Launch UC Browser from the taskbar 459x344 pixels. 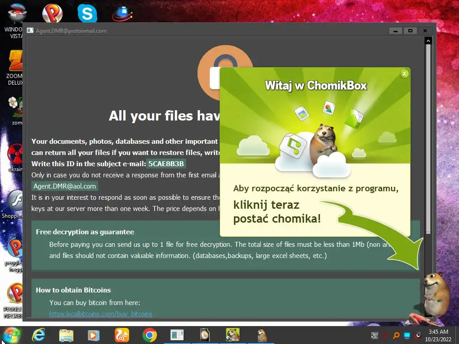click(x=121, y=335)
